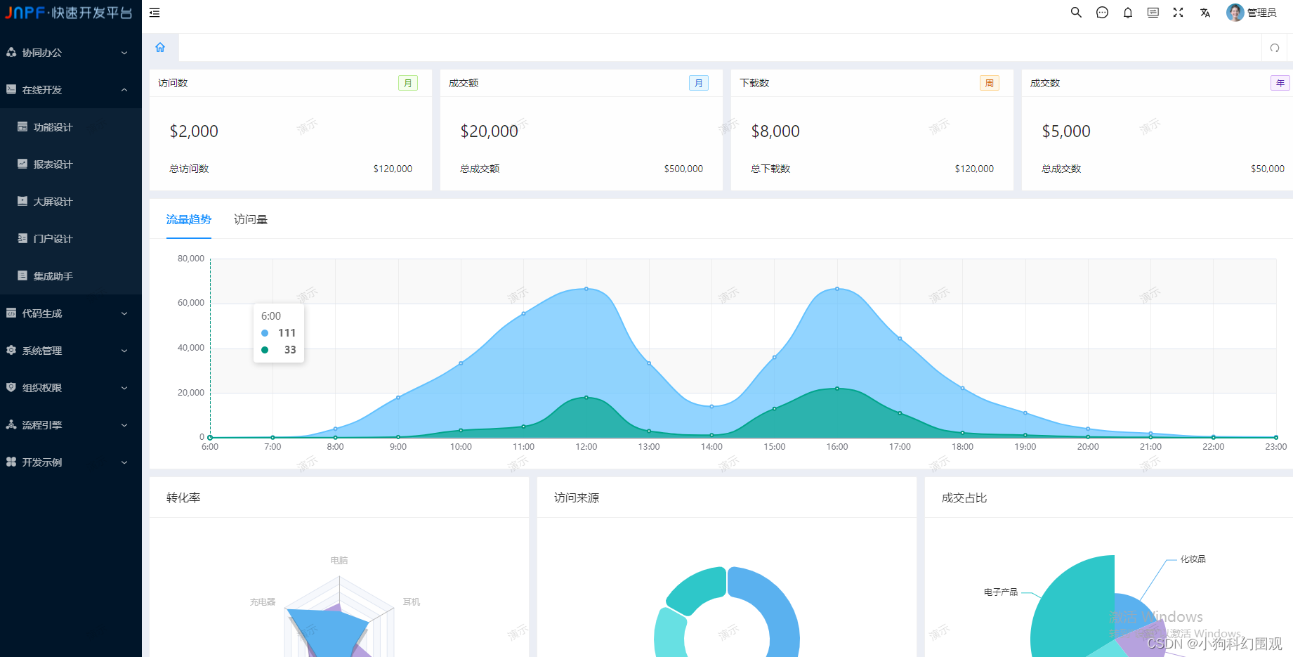This screenshot has height=657, width=1293.
Task: Click the $5,000 成交数 value
Action: pos(1066,131)
